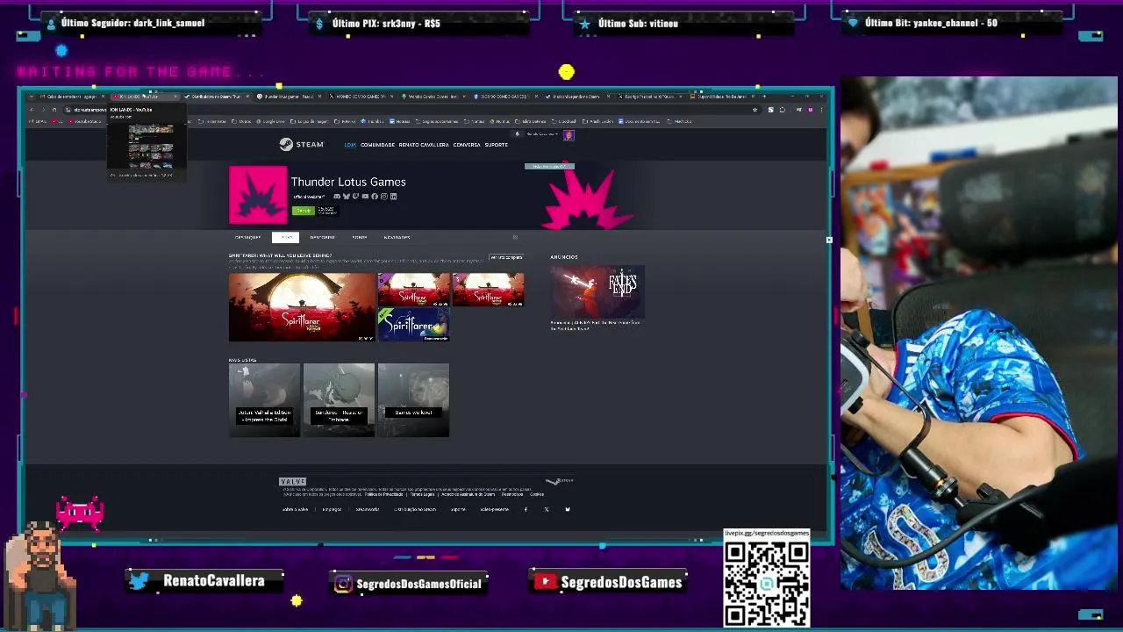Click the 'Thunder Lotus Games' title

pos(348,182)
